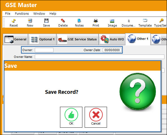Open the partially visible Oth tab after Other 1

click(x=159, y=40)
